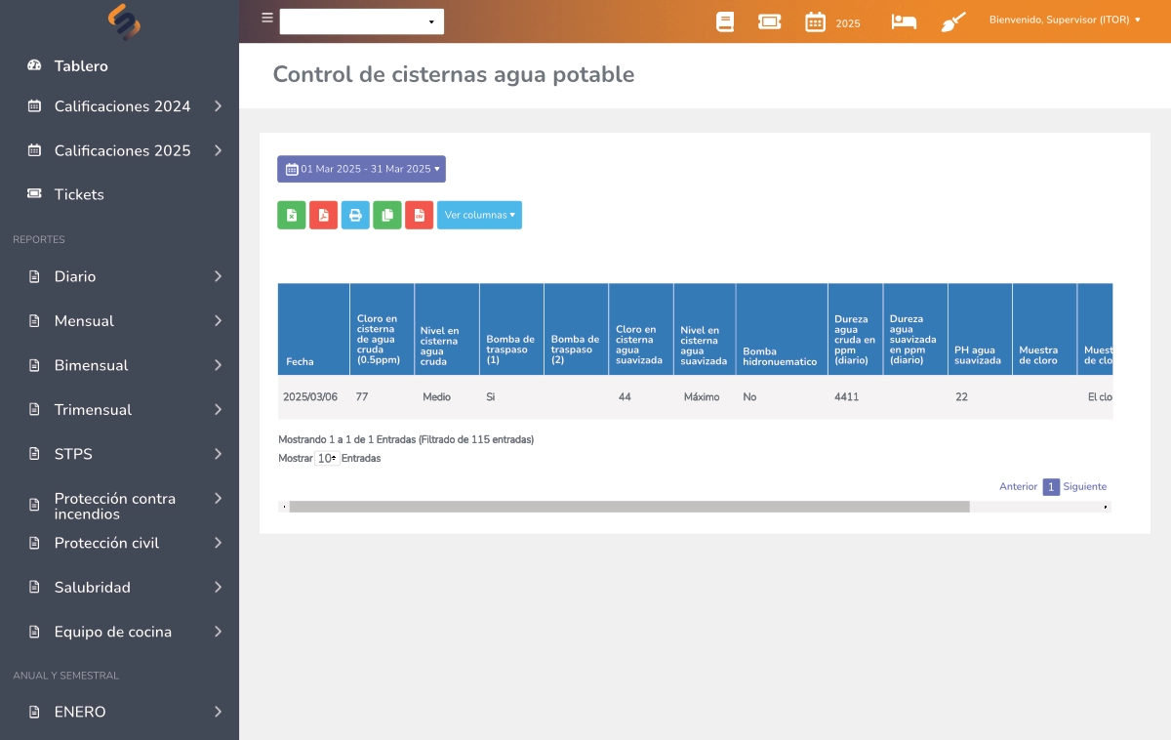Click the broom icon in header
Image resolution: width=1171 pixels, height=740 pixels.
(953, 21)
